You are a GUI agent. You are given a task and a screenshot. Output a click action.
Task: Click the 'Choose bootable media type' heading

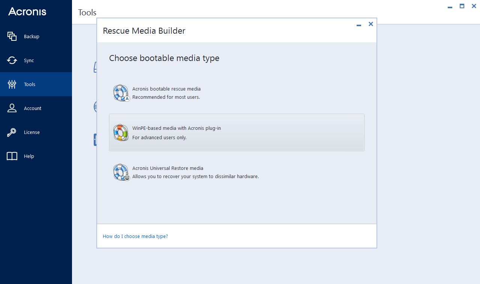point(164,58)
